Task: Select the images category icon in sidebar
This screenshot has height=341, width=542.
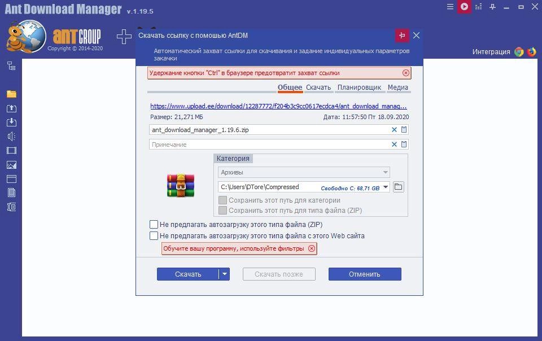Action: 11,165
